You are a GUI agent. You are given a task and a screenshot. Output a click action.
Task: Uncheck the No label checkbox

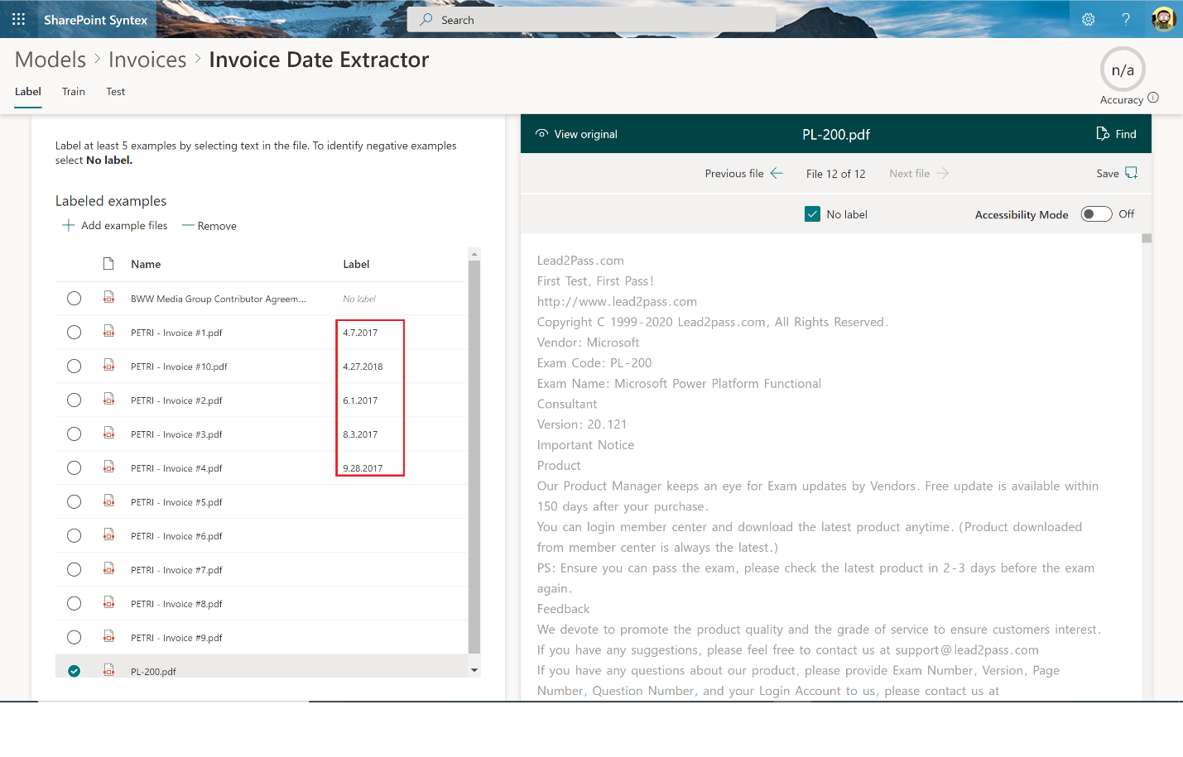[x=812, y=214]
